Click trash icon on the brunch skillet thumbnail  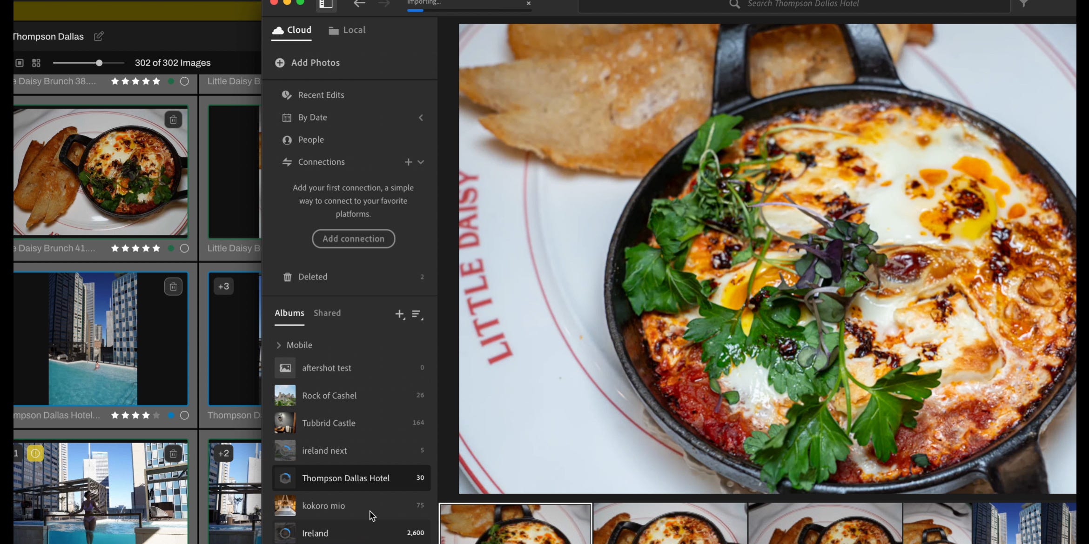[173, 120]
